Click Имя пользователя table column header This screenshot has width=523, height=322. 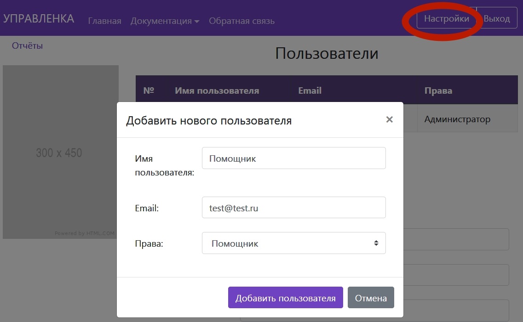coord(217,90)
